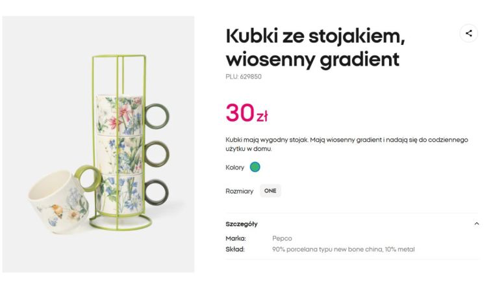Click the Kolory label
The image size is (493, 288).
(x=235, y=168)
